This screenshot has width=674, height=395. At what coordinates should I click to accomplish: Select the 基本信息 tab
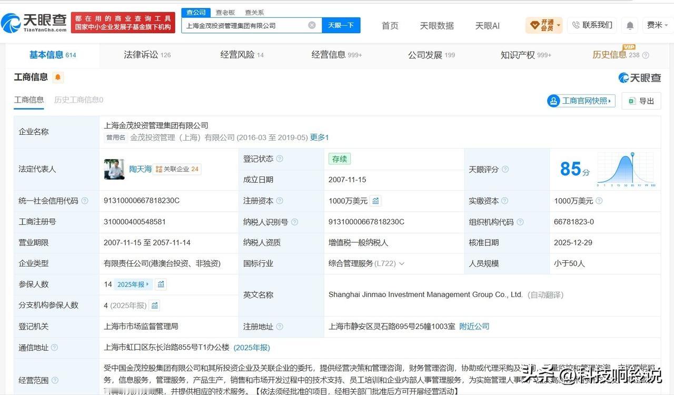[x=53, y=55]
